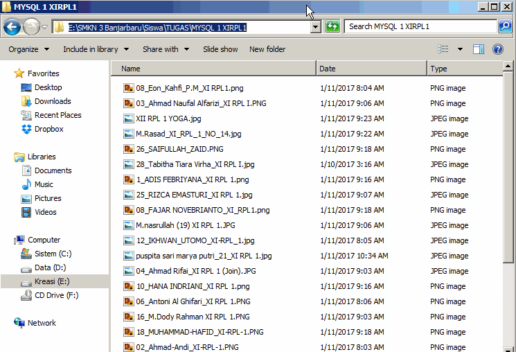
Task: Select the address bar path text
Action: pyautogui.click(x=157, y=28)
